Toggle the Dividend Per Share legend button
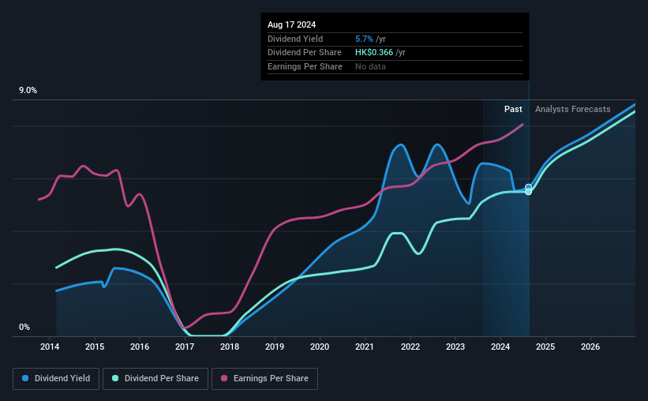 coord(155,379)
